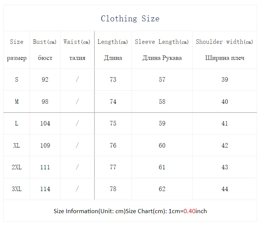This screenshot has width=260, height=227.
Task: Click the Clothing Size title
Action: (x=130, y=19)
